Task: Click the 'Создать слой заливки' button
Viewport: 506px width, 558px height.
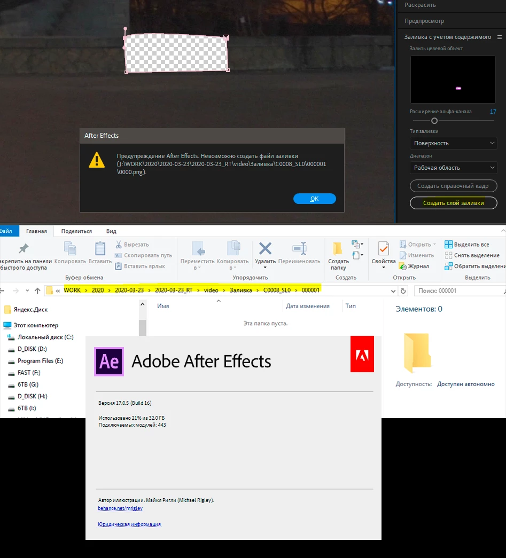Action: [x=453, y=203]
